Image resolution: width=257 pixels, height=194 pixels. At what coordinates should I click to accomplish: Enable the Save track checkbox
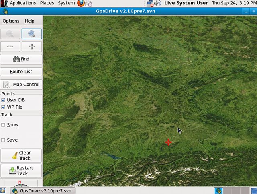click(x=3, y=140)
